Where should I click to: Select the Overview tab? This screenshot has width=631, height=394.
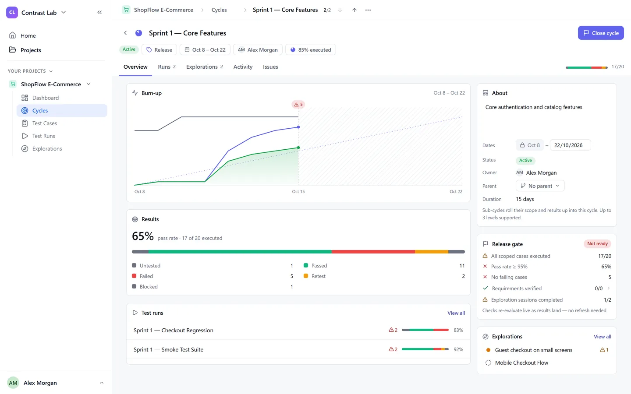pos(135,67)
